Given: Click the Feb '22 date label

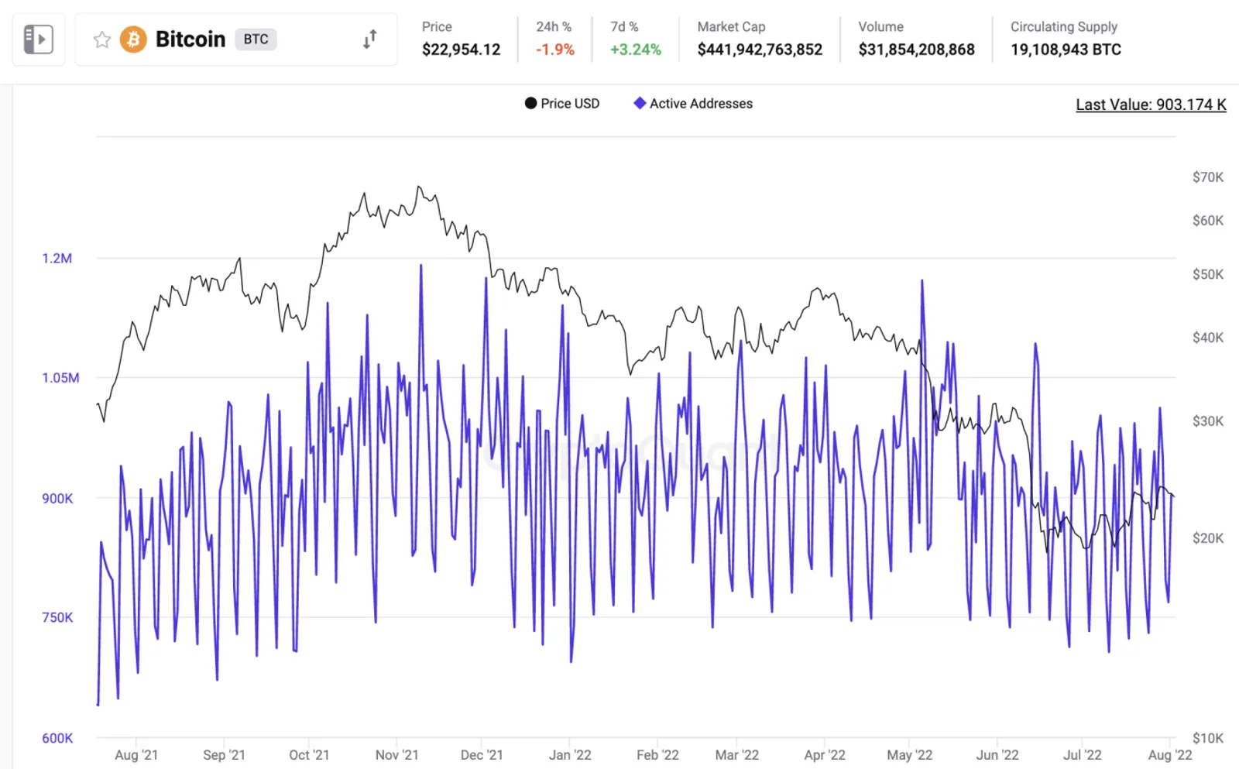Looking at the screenshot, I should tap(657, 755).
